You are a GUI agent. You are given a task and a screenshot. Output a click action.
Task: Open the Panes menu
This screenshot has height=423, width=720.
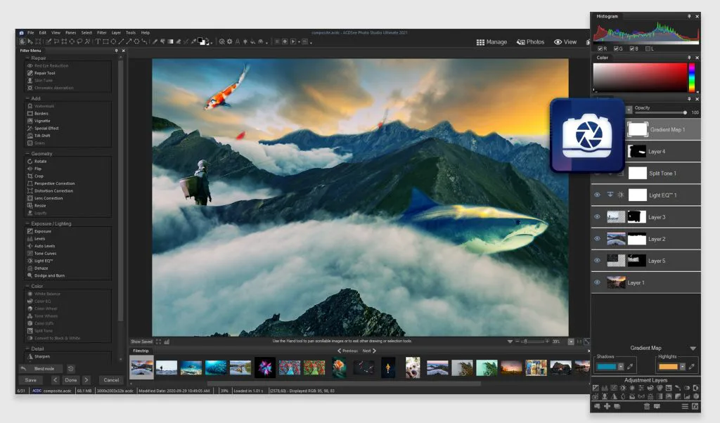[71, 32]
